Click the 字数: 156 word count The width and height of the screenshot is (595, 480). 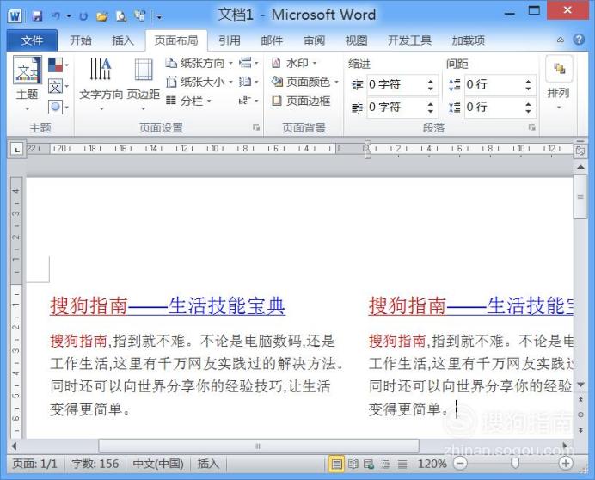(x=95, y=464)
